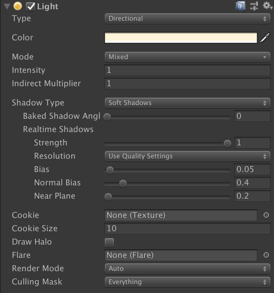Open the Culling Mask dropdown showing Everything
274x293 pixels.
tap(188, 282)
